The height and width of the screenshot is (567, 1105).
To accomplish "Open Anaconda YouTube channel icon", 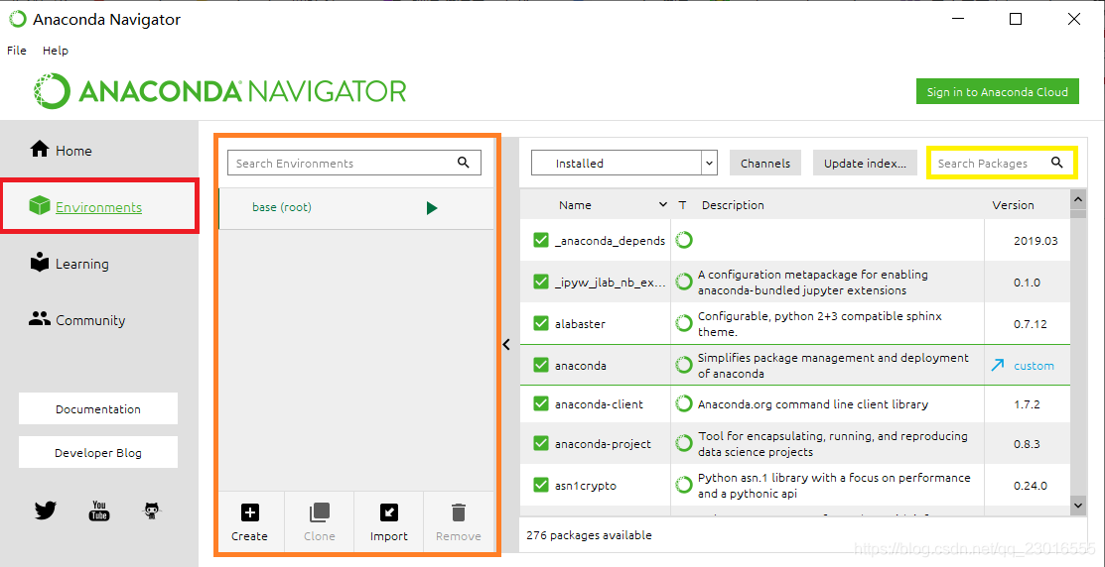I will (x=99, y=510).
